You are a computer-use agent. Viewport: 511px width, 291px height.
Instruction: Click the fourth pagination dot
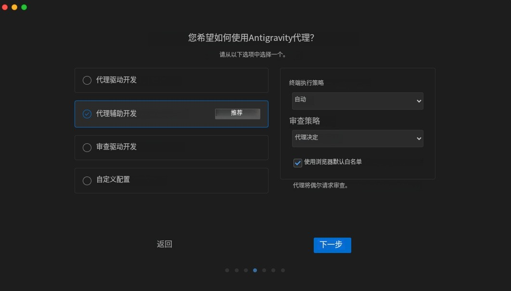255,270
